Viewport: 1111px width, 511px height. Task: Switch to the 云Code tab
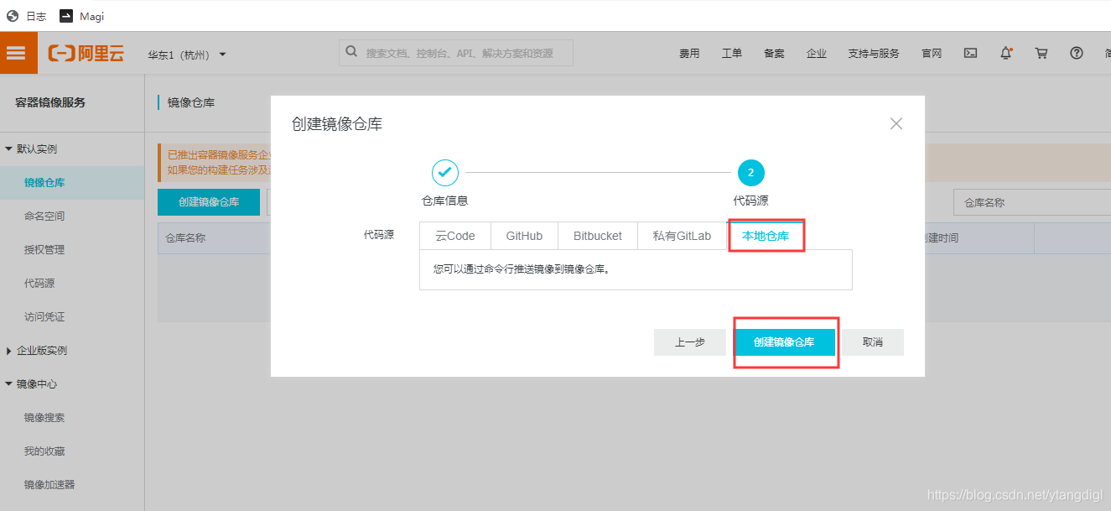pos(455,236)
